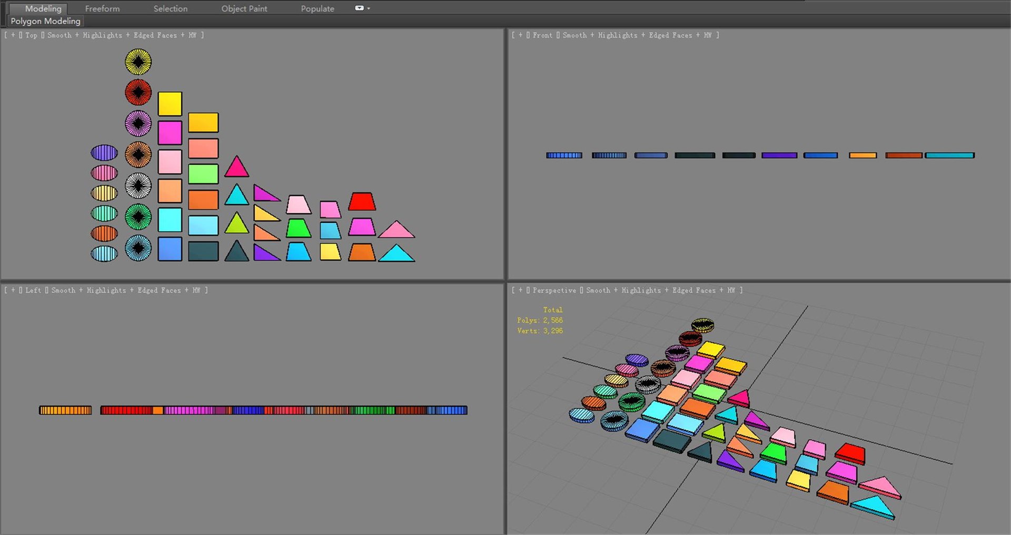Viewport: 1011px width, 535px height.
Task: Open Front viewport shading label menu
Action: click(x=637, y=35)
